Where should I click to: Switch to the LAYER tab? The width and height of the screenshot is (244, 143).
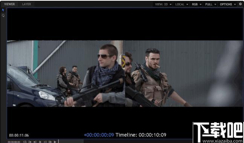click(26, 4)
